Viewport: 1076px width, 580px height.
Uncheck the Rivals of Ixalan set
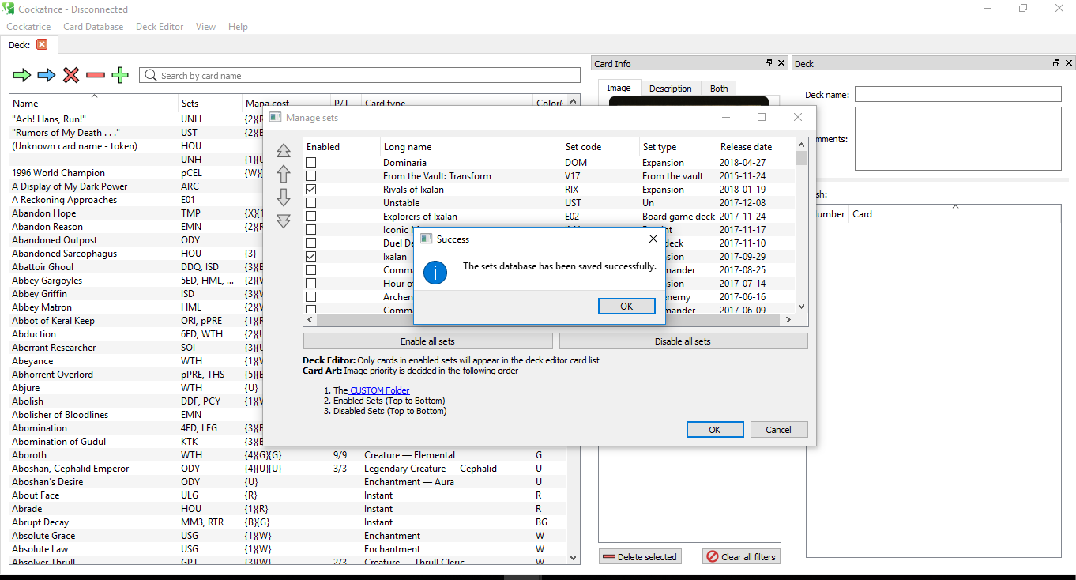point(310,190)
